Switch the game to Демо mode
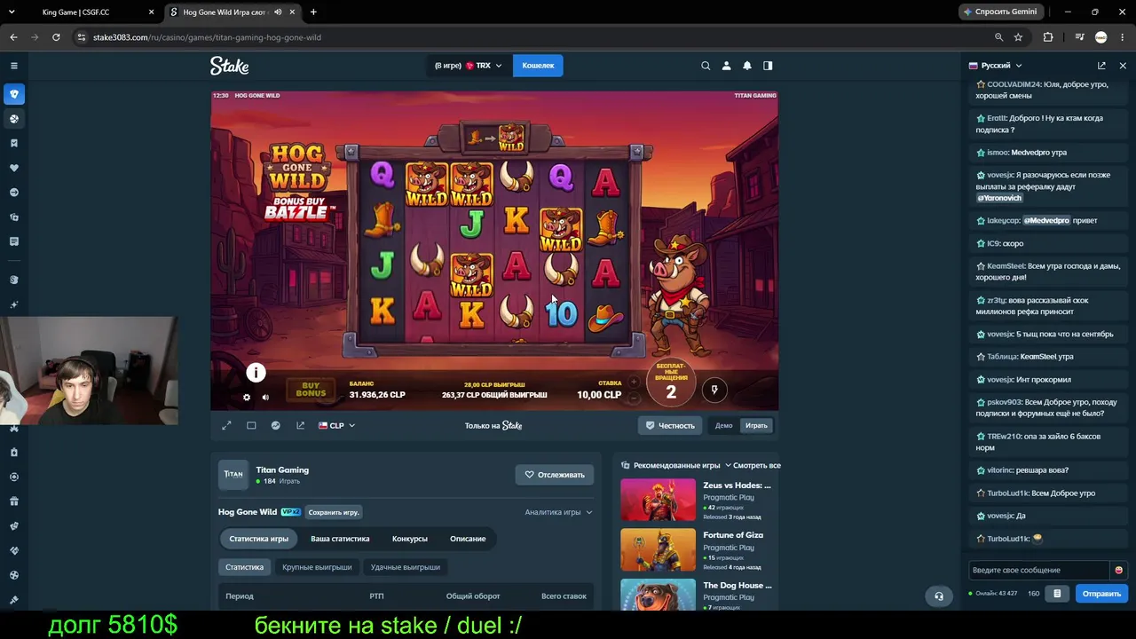 (724, 426)
